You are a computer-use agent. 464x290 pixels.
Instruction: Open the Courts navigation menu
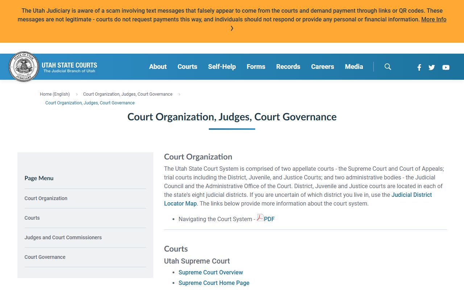[x=187, y=67]
